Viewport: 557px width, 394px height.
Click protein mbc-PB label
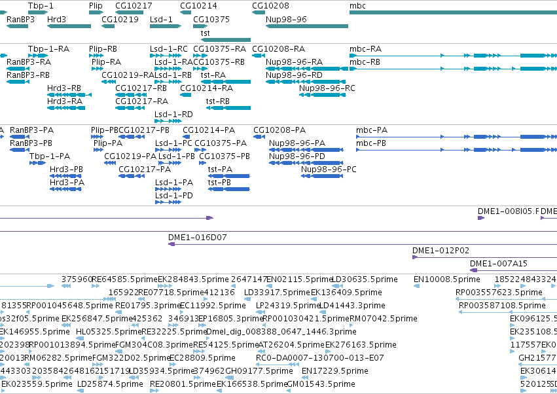point(371,143)
